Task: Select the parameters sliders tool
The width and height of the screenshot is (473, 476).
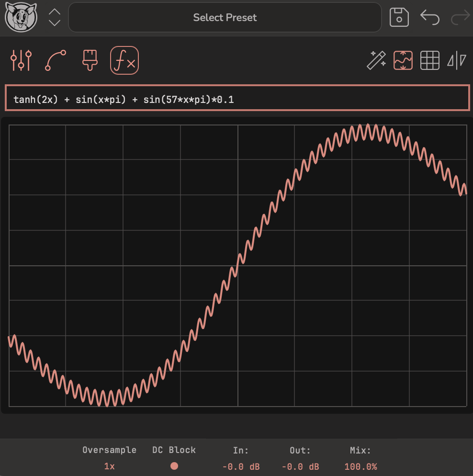Action: 20,60
